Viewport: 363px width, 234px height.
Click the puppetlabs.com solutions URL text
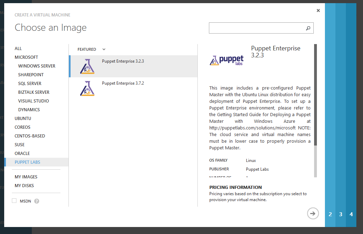252,128
